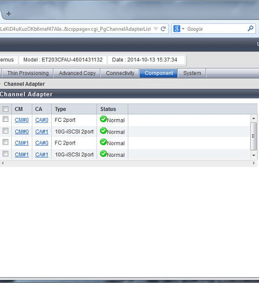Click FC 2port type cell in first row
Viewport: 259px width, 283px height.
tap(65, 120)
